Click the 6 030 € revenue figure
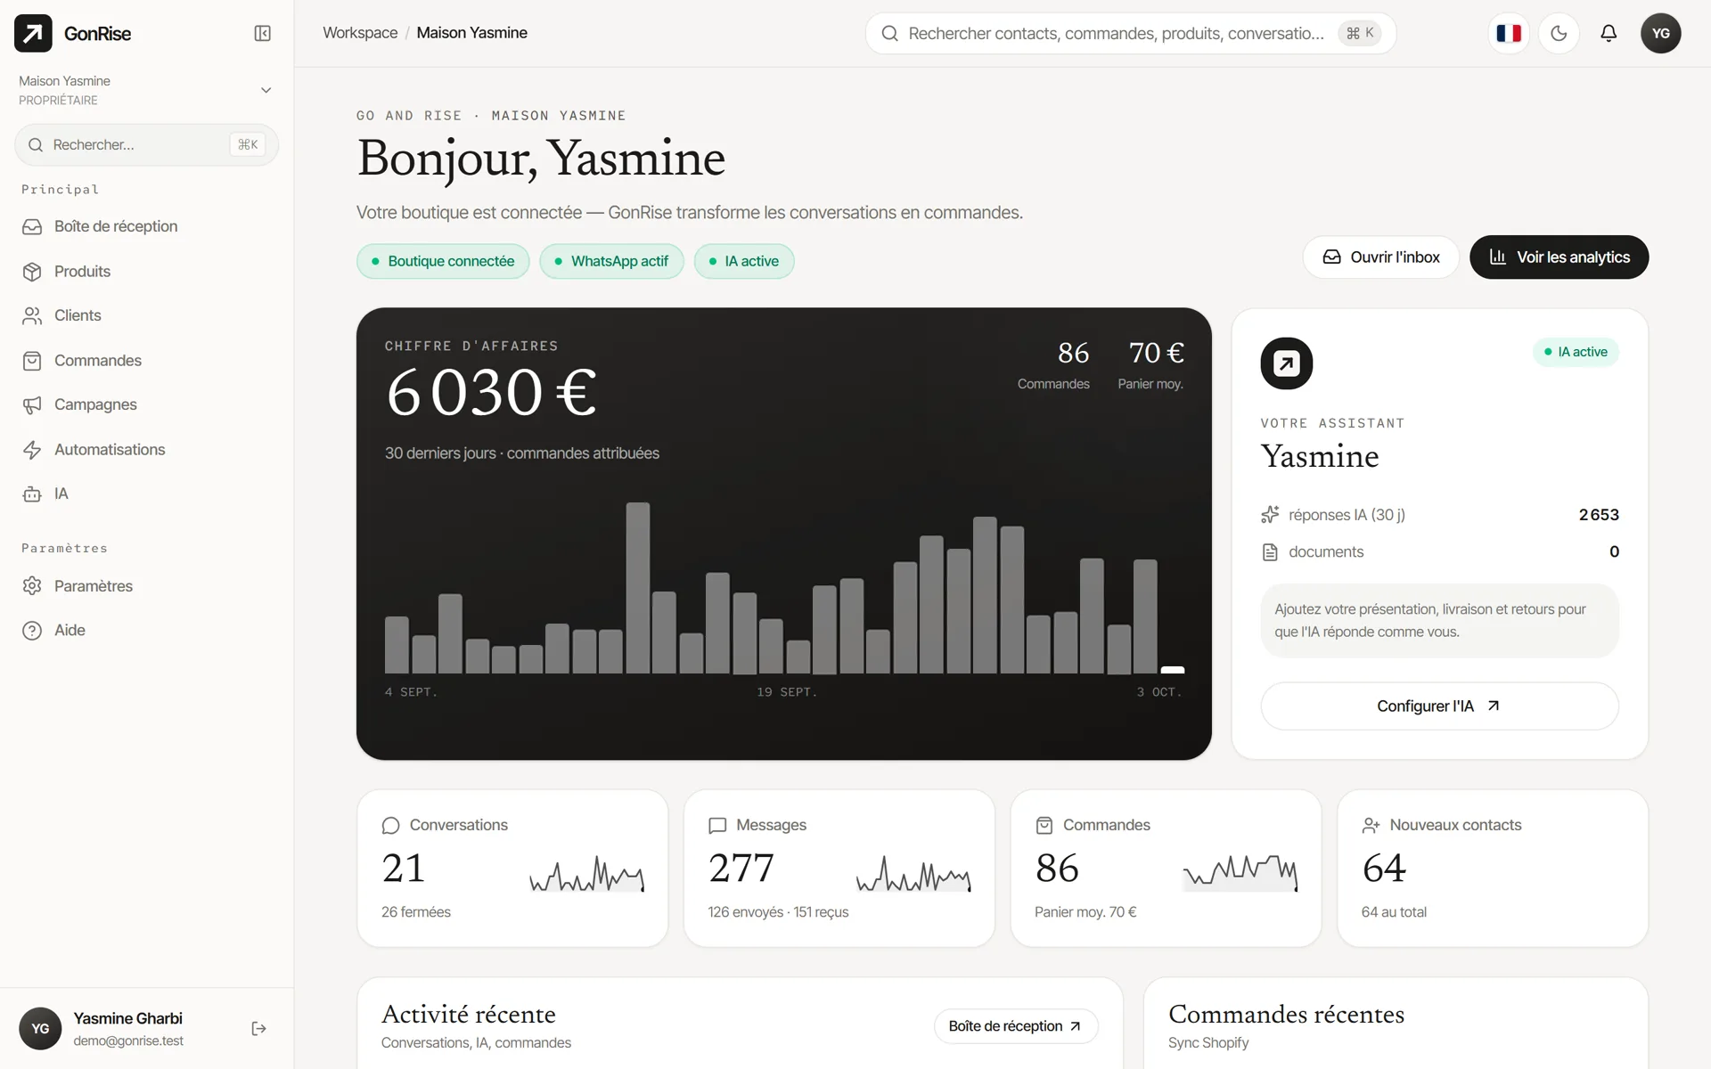The width and height of the screenshot is (1711, 1069). point(491,393)
